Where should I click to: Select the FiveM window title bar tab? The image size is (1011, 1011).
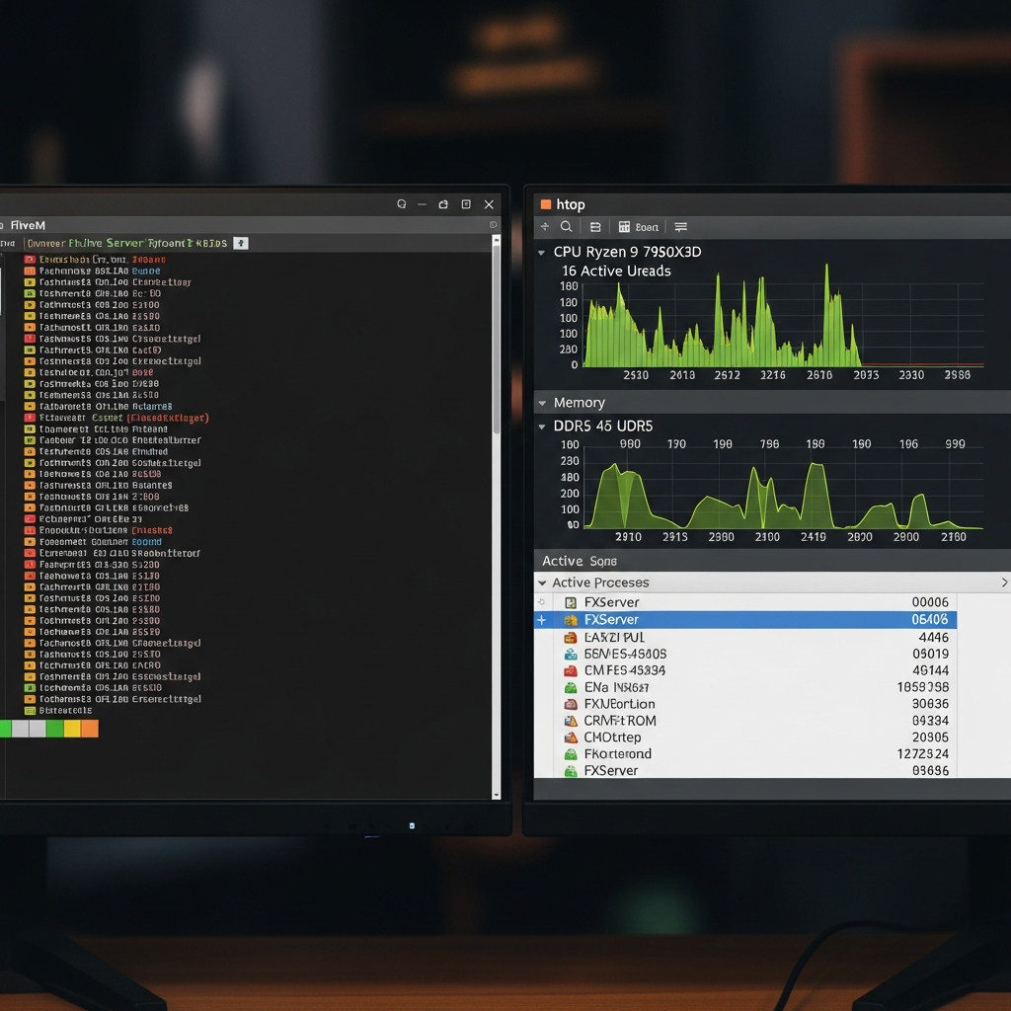click(26, 225)
